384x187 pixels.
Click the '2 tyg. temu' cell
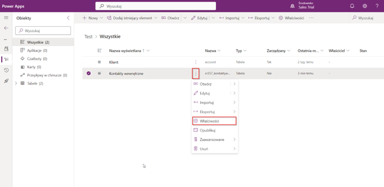[x=305, y=62]
